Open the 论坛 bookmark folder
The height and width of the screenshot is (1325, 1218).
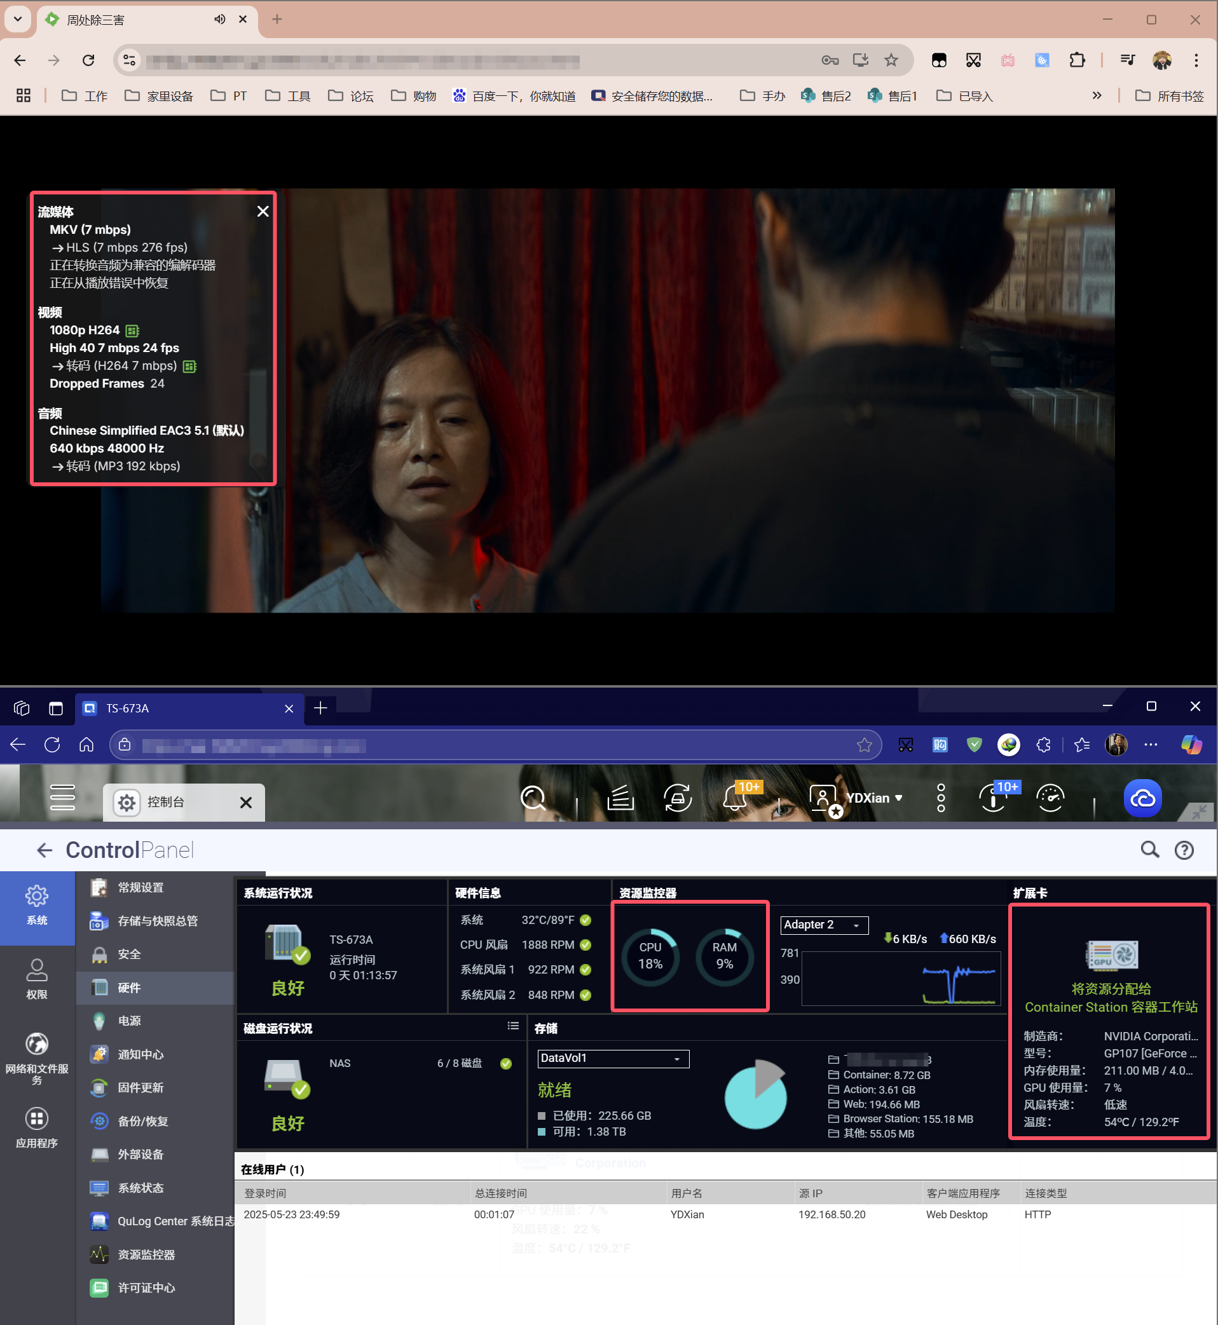tap(352, 96)
